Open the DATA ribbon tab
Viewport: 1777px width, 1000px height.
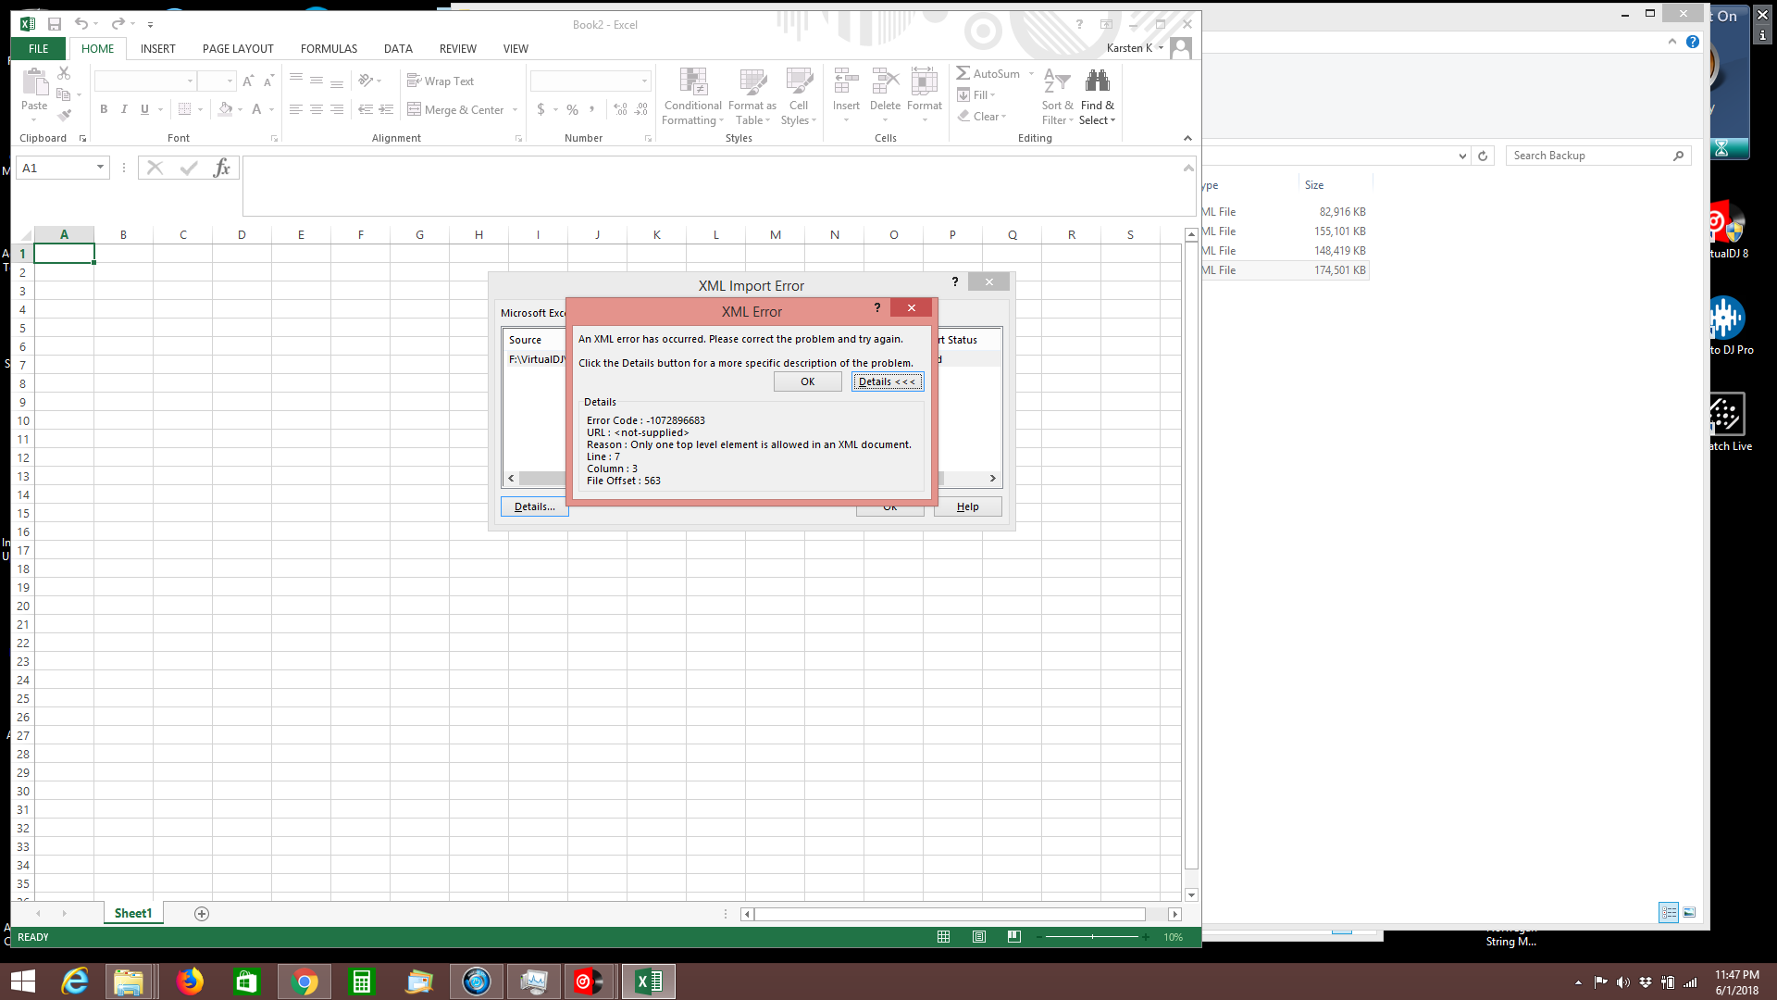[x=398, y=48]
